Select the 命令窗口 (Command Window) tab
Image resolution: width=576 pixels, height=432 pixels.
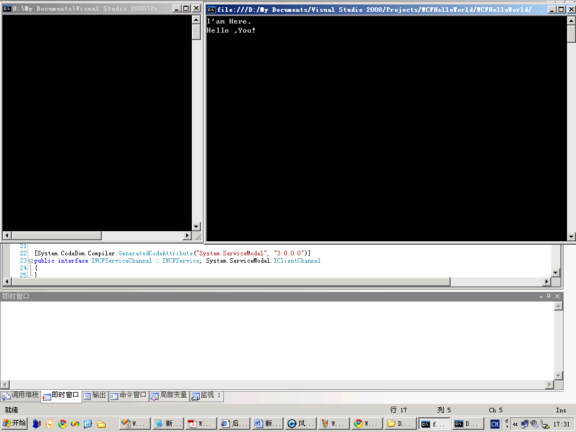pyautogui.click(x=128, y=395)
